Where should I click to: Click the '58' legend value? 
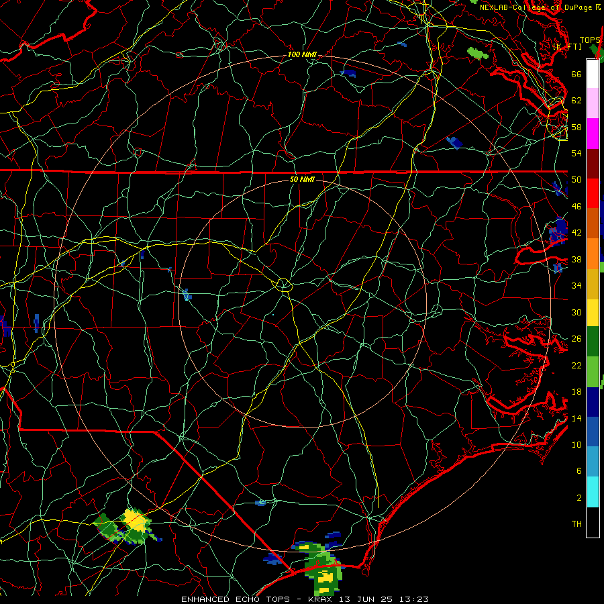pos(576,127)
